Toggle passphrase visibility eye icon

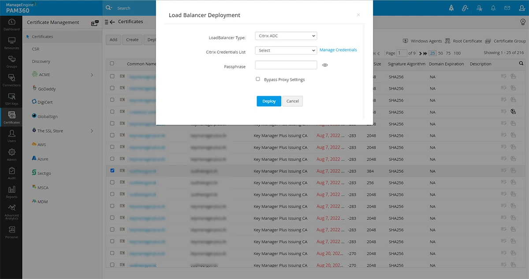pyautogui.click(x=325, y=65)
